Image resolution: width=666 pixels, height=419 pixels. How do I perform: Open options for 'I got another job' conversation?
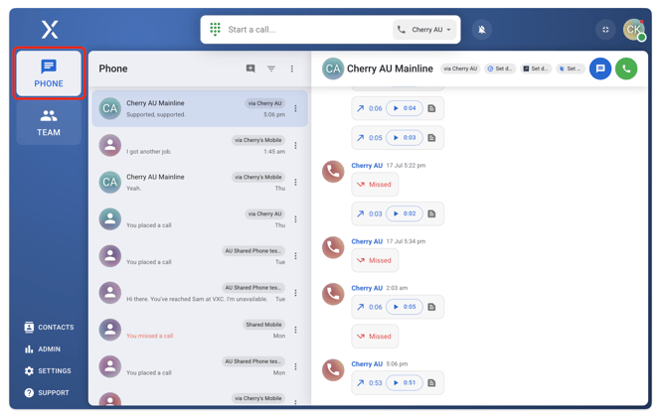(x=295, y=146)
